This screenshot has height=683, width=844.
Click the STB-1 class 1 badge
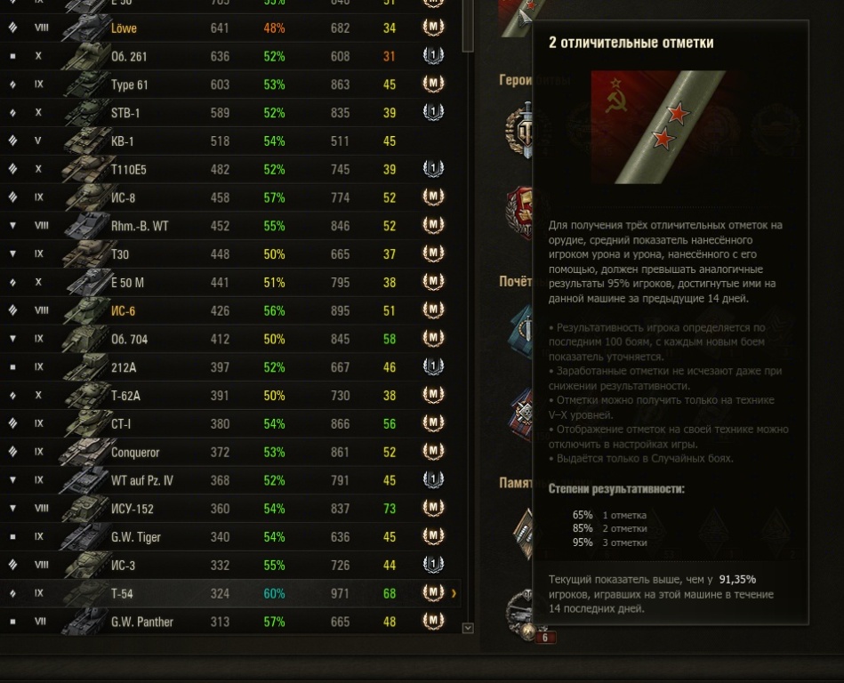(433, 112)
